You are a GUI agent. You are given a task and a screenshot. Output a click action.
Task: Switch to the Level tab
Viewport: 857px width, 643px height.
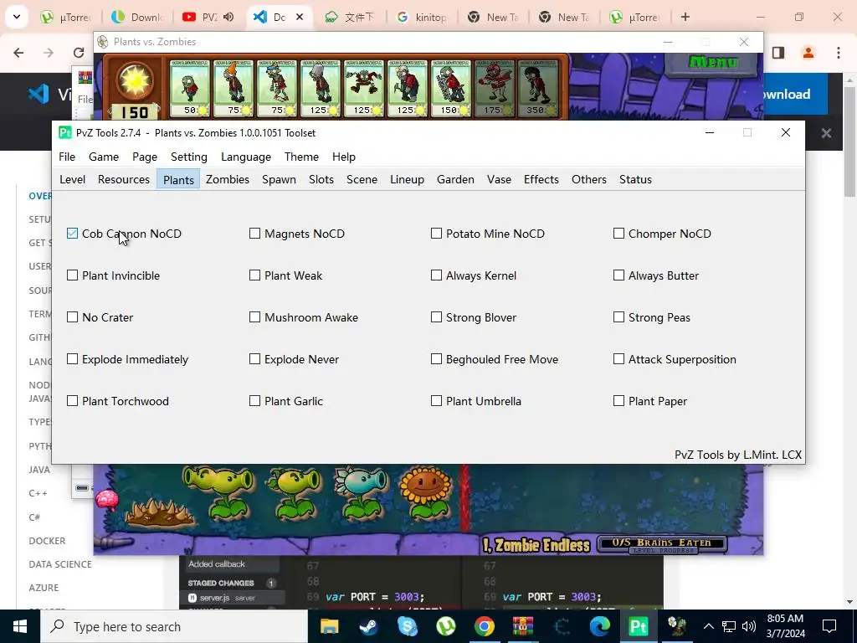pyautogui.click(x=72, y=179)
